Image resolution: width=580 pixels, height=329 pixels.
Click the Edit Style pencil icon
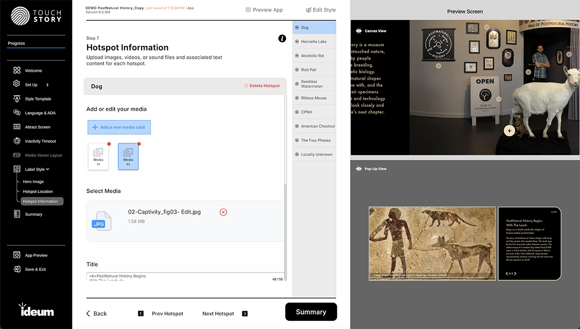tap(308, 10)
